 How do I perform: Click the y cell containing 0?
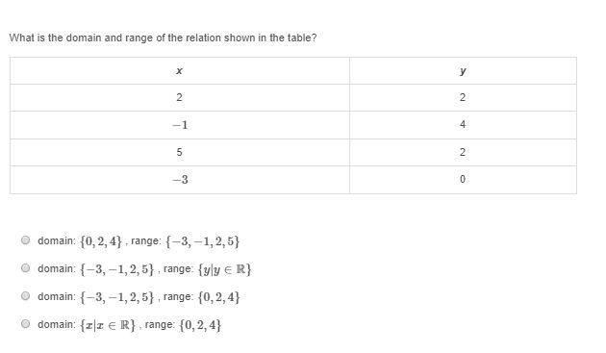pyautogui.click(x=463, y=180)
